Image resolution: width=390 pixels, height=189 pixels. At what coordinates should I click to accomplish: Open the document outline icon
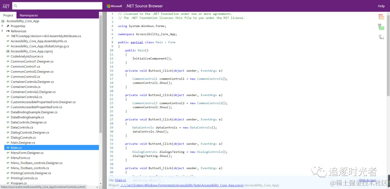[x=381, y=17]
